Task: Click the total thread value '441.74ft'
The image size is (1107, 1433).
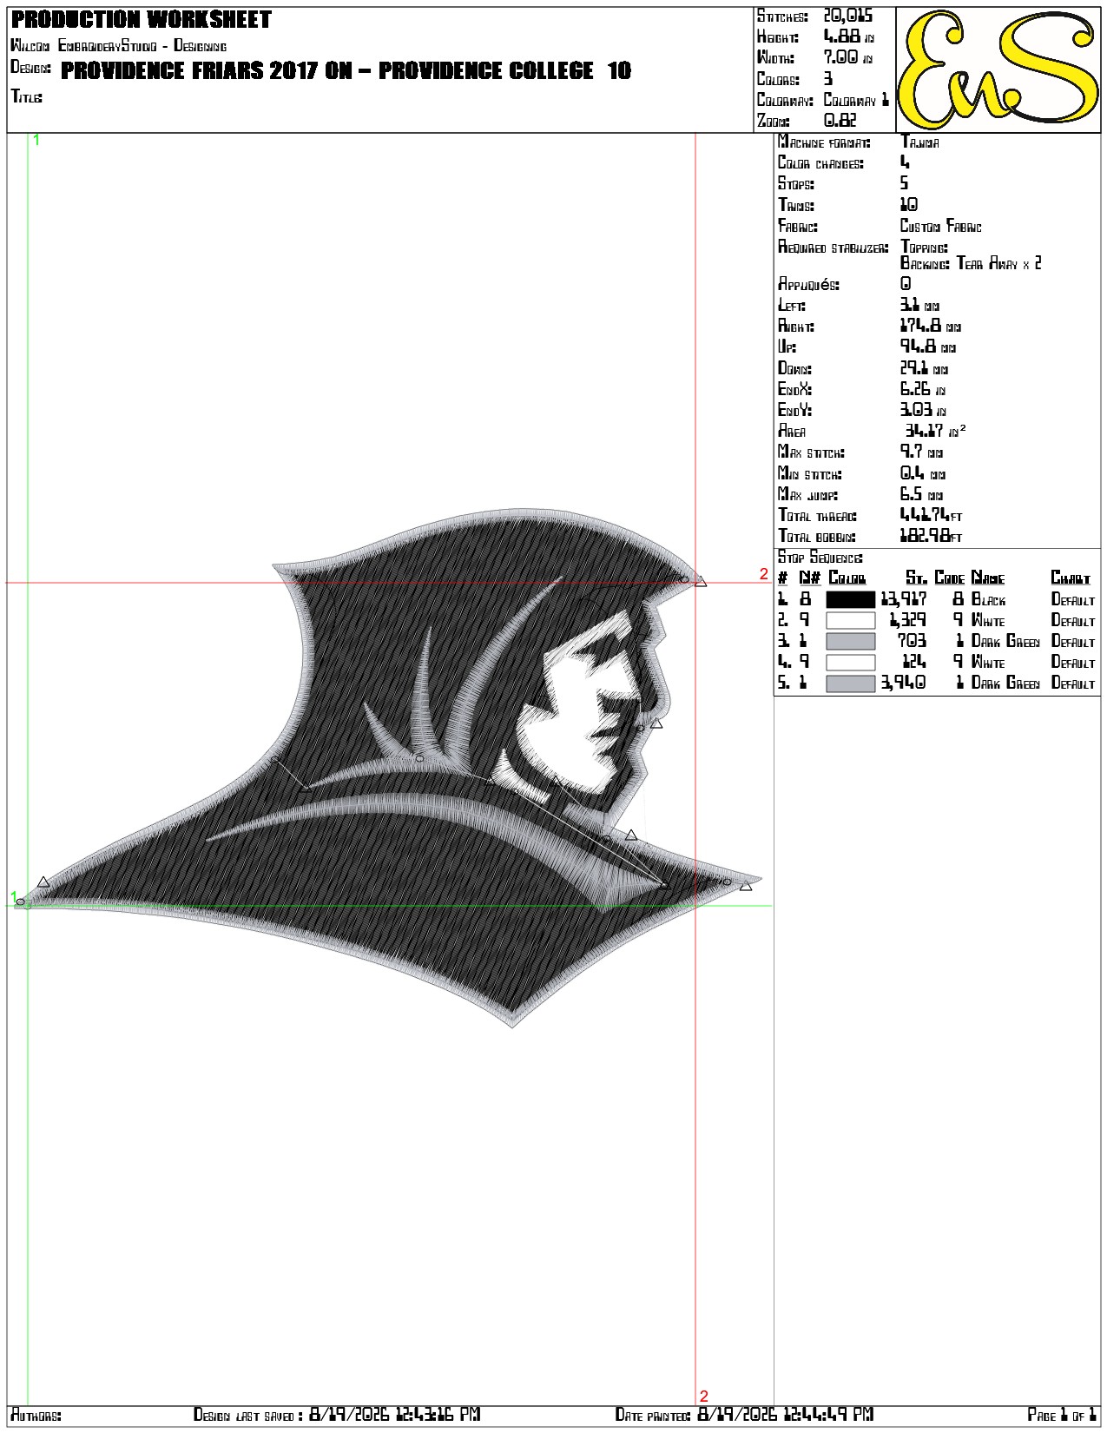Action: [931, 515]
